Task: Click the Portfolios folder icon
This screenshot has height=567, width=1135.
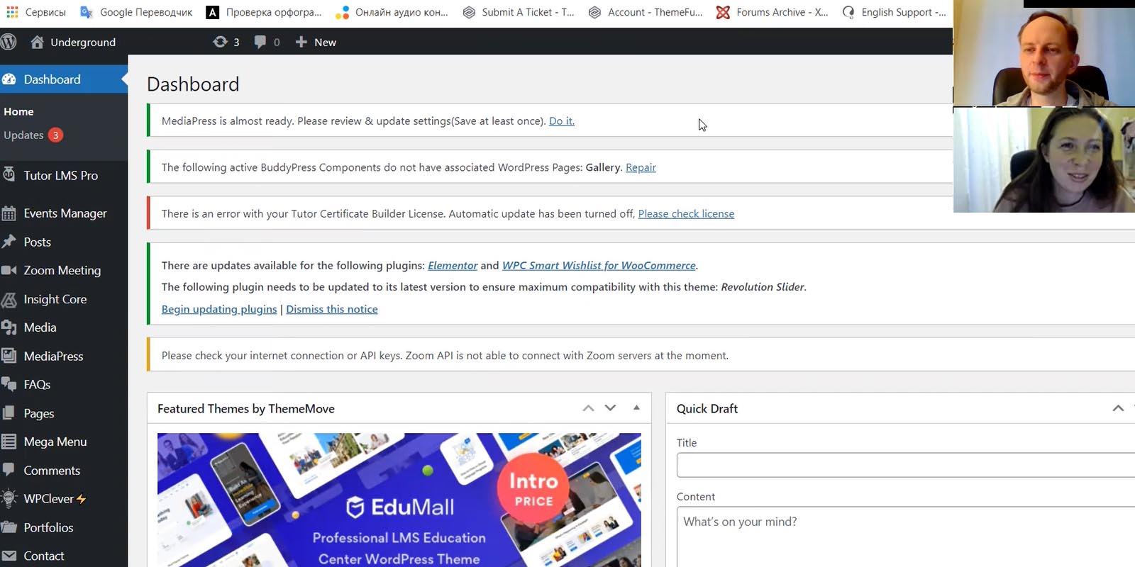Action: pyautogui.click(x=9, y=527)
